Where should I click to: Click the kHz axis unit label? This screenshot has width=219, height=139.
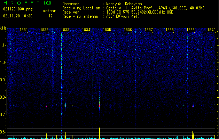click(3, 28)
